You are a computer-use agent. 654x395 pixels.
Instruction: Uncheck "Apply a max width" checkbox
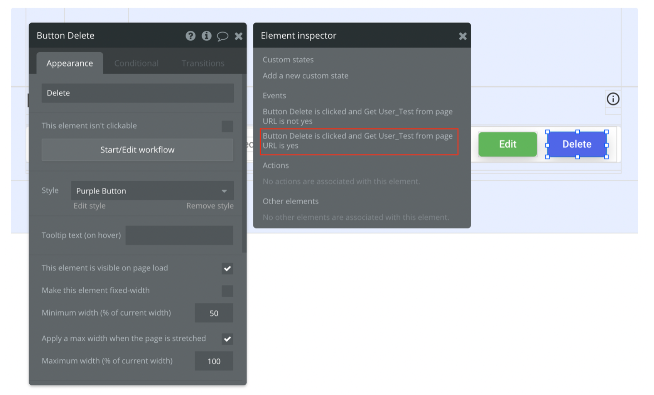227,339
